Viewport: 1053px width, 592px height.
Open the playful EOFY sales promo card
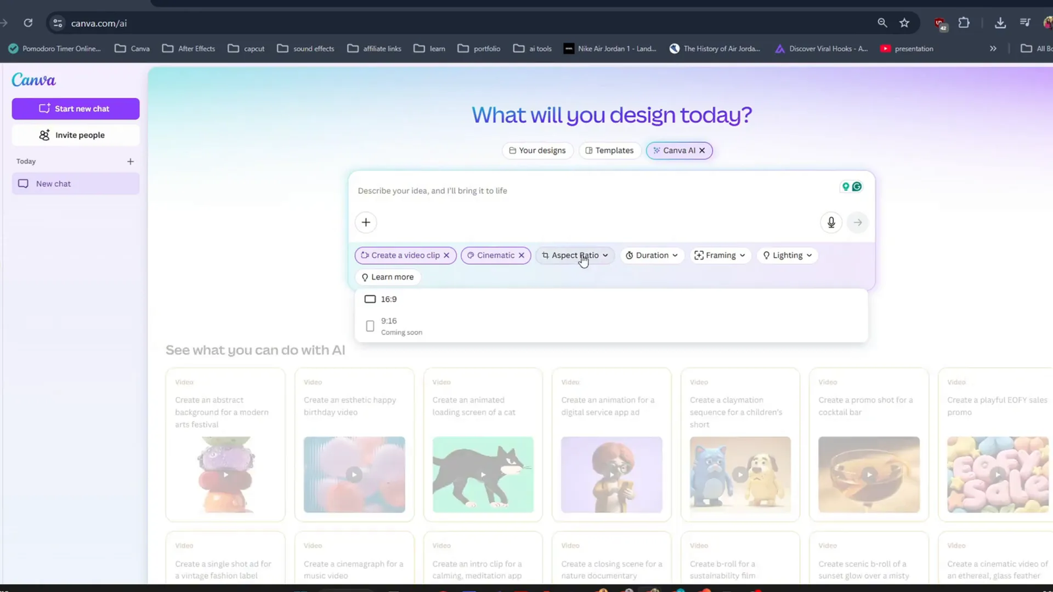coord(997,445)
